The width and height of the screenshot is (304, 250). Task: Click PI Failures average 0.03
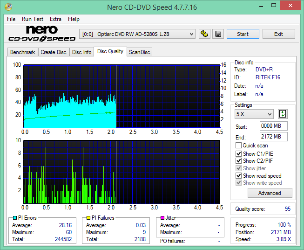pos(141,225)
